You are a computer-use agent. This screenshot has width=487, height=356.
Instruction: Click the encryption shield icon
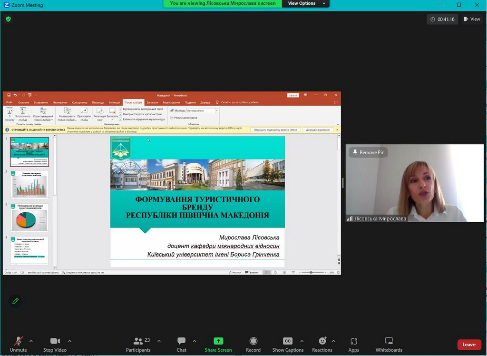[8, 19]
